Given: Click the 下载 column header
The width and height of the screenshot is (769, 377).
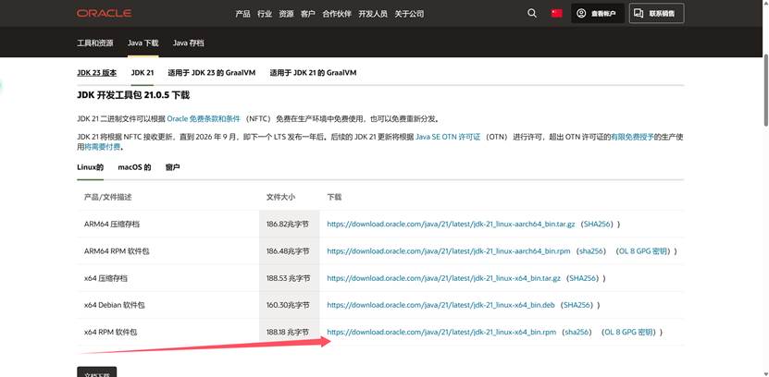Looking at the screenshot, I should 334,198.
